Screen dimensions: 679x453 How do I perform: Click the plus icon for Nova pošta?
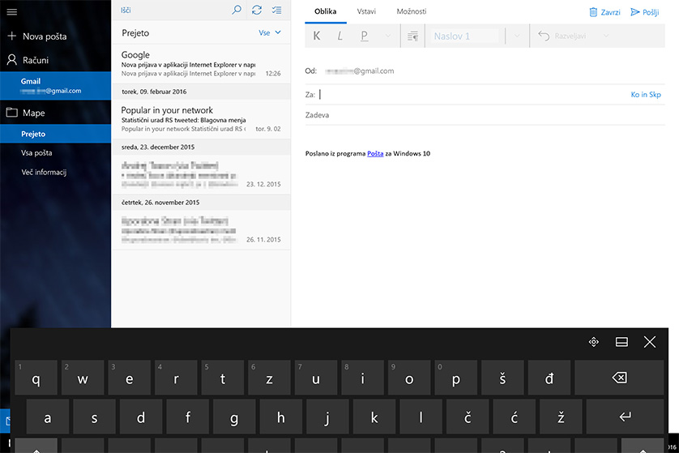pyautogui.click(x=11, y=36)
